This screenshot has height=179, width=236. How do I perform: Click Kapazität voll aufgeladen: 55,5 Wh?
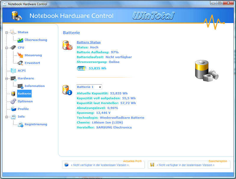point(106,98)
